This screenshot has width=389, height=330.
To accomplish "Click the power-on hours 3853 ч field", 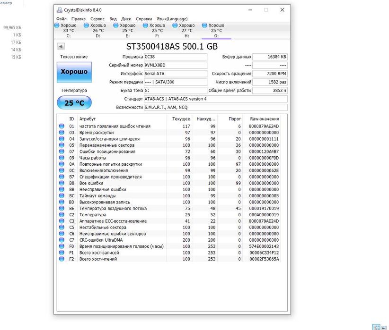I will [270, 90].
